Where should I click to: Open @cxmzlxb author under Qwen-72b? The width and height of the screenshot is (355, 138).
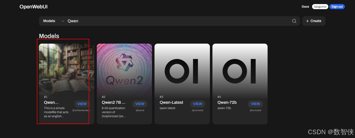coord(255,110)
